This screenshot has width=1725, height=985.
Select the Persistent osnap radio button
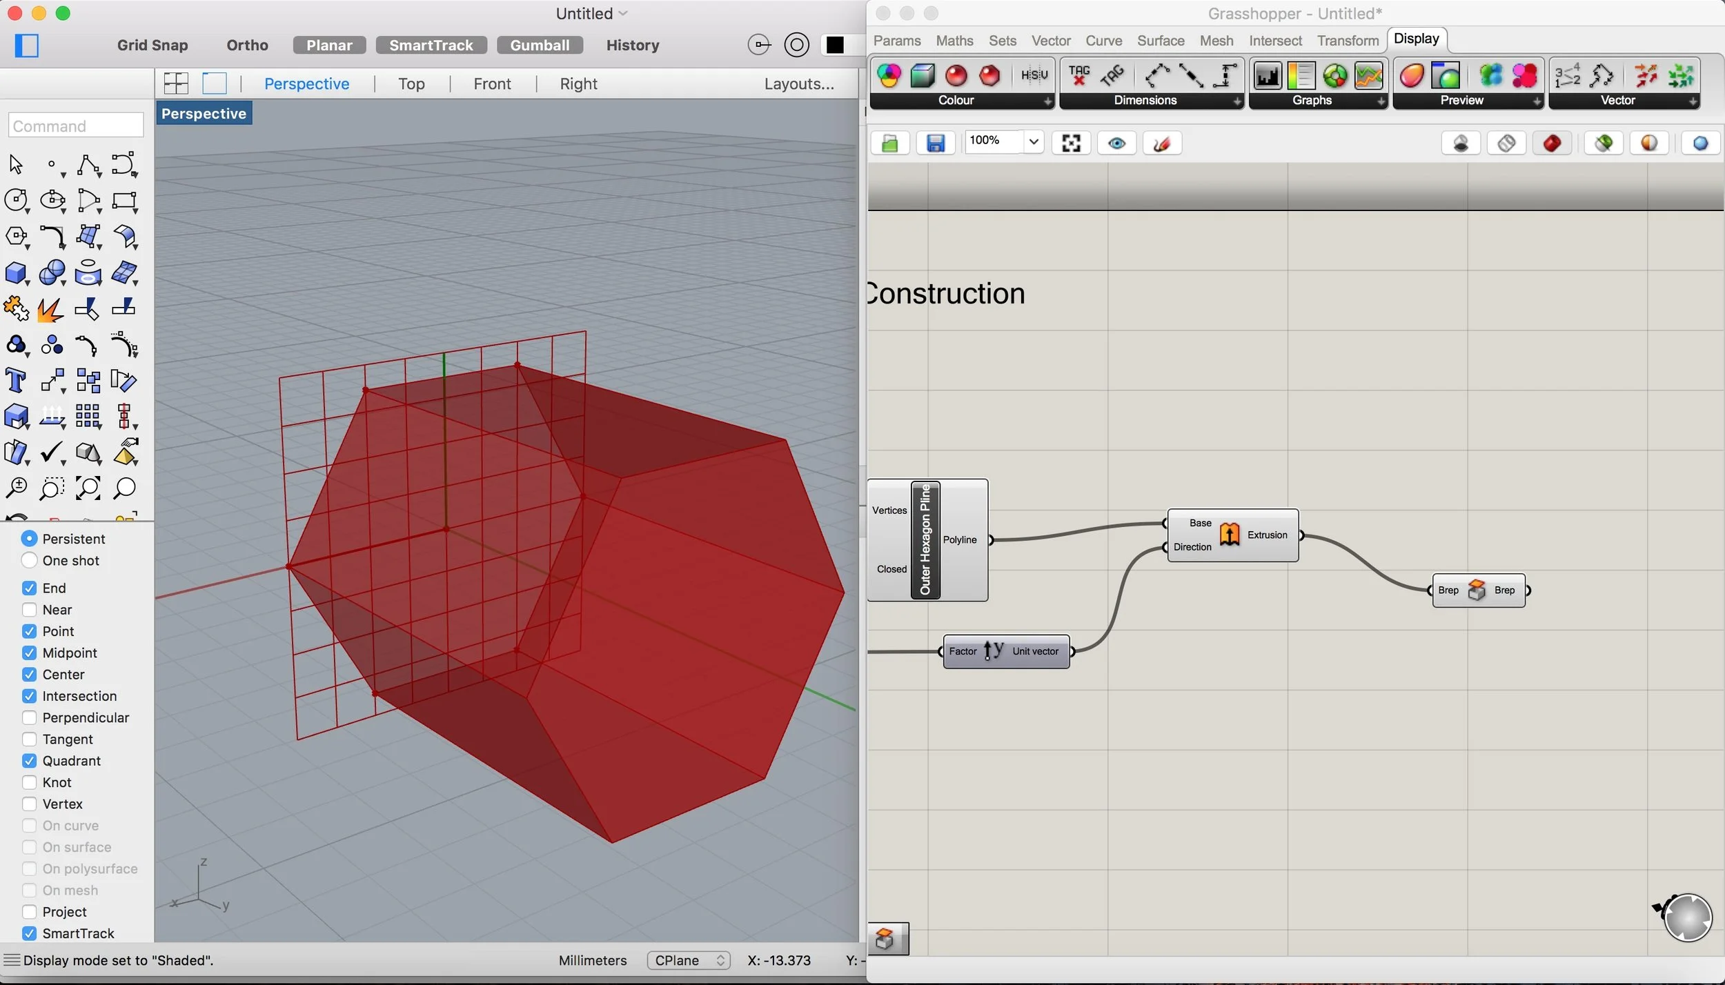(29, 538)
